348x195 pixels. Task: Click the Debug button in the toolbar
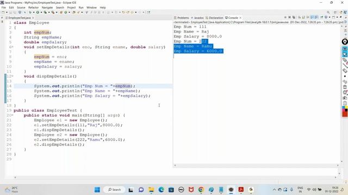(30, 12)
